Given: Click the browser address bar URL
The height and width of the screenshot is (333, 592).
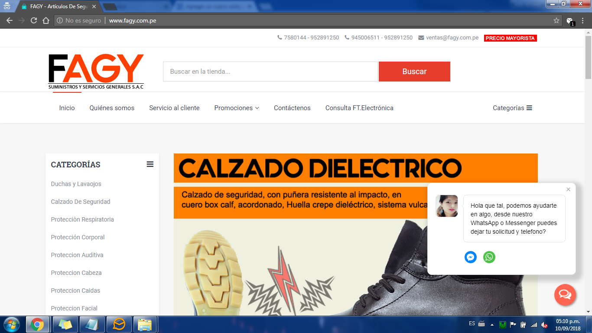Looking at the screenshot, I should [133, 20].
